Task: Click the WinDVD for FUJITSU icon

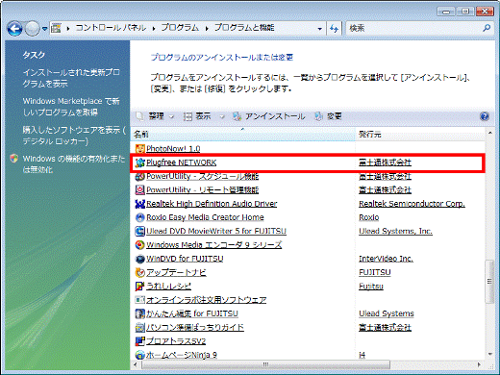Action: [139, 259]
